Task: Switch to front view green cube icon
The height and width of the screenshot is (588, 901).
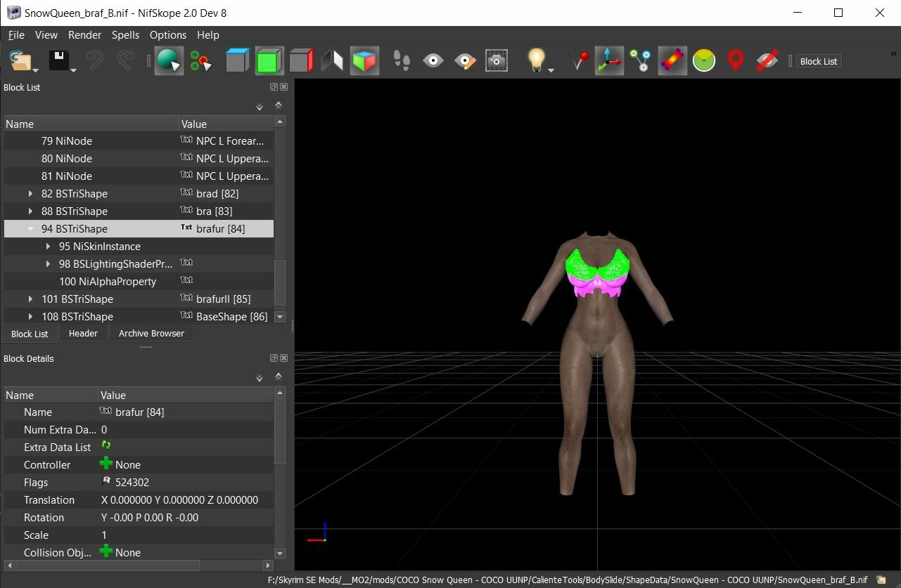Action: 269,60
